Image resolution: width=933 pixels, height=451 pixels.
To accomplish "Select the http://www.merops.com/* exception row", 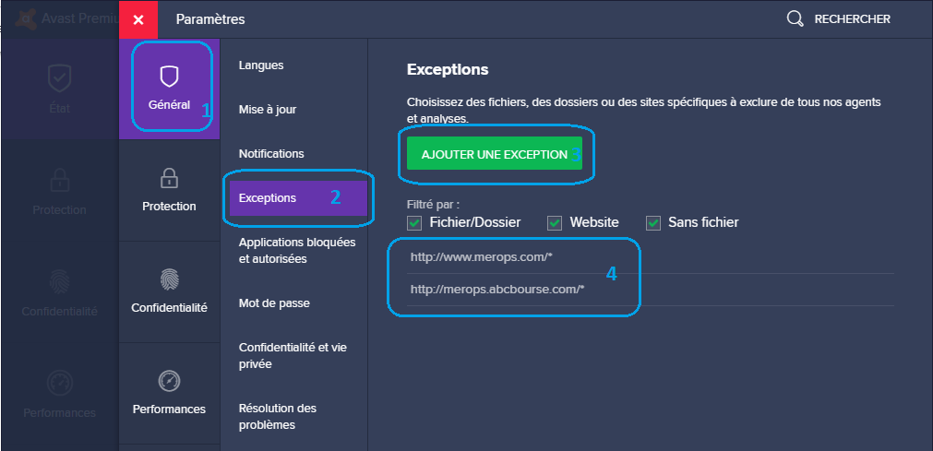I will tap(651, 257).
